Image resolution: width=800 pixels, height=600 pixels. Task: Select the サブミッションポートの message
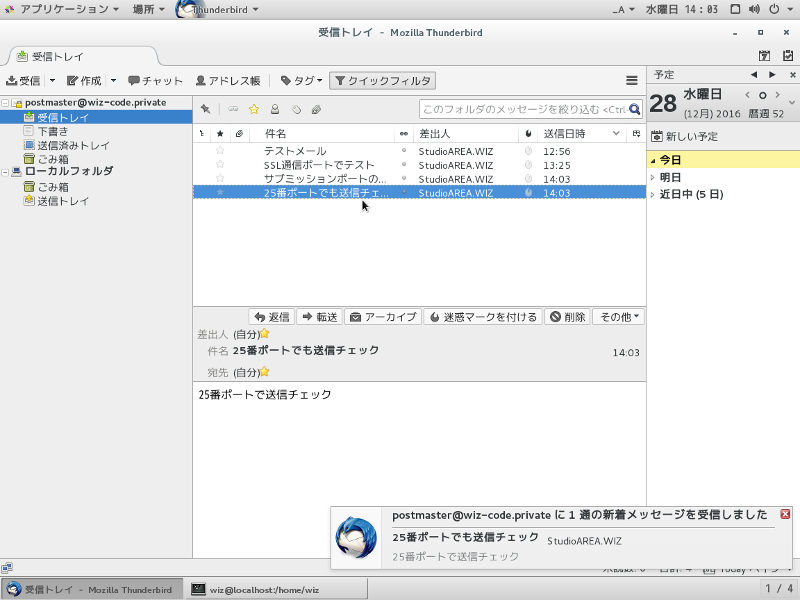pos(419,178)
